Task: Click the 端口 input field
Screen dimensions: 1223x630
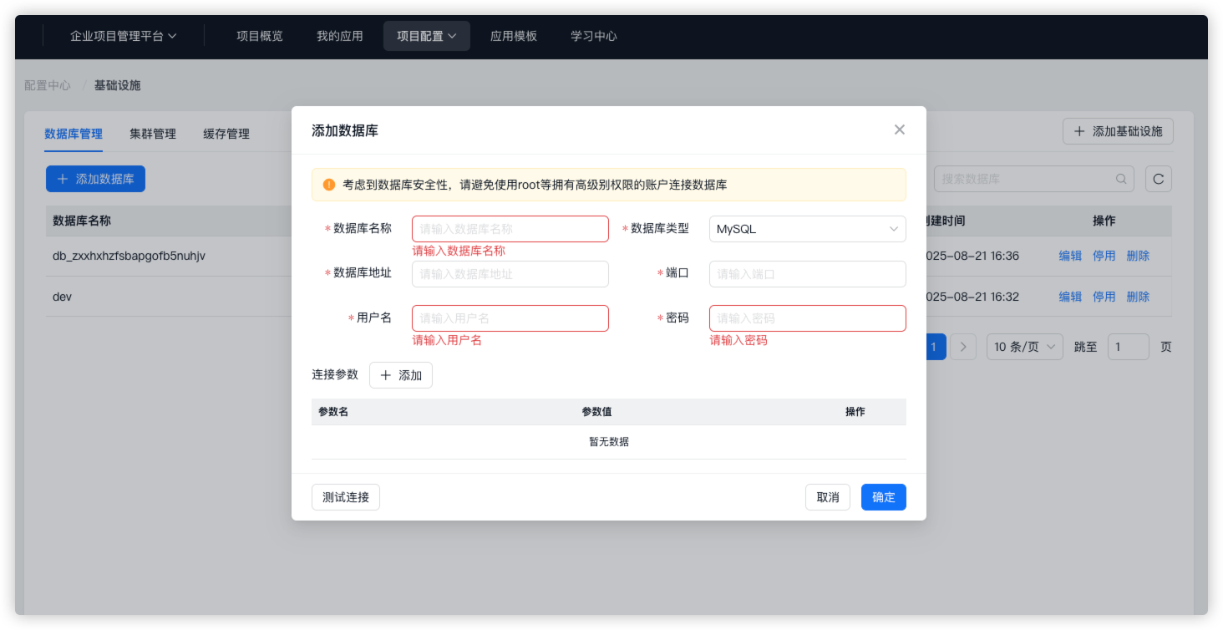Action: [x=807, y=274]
